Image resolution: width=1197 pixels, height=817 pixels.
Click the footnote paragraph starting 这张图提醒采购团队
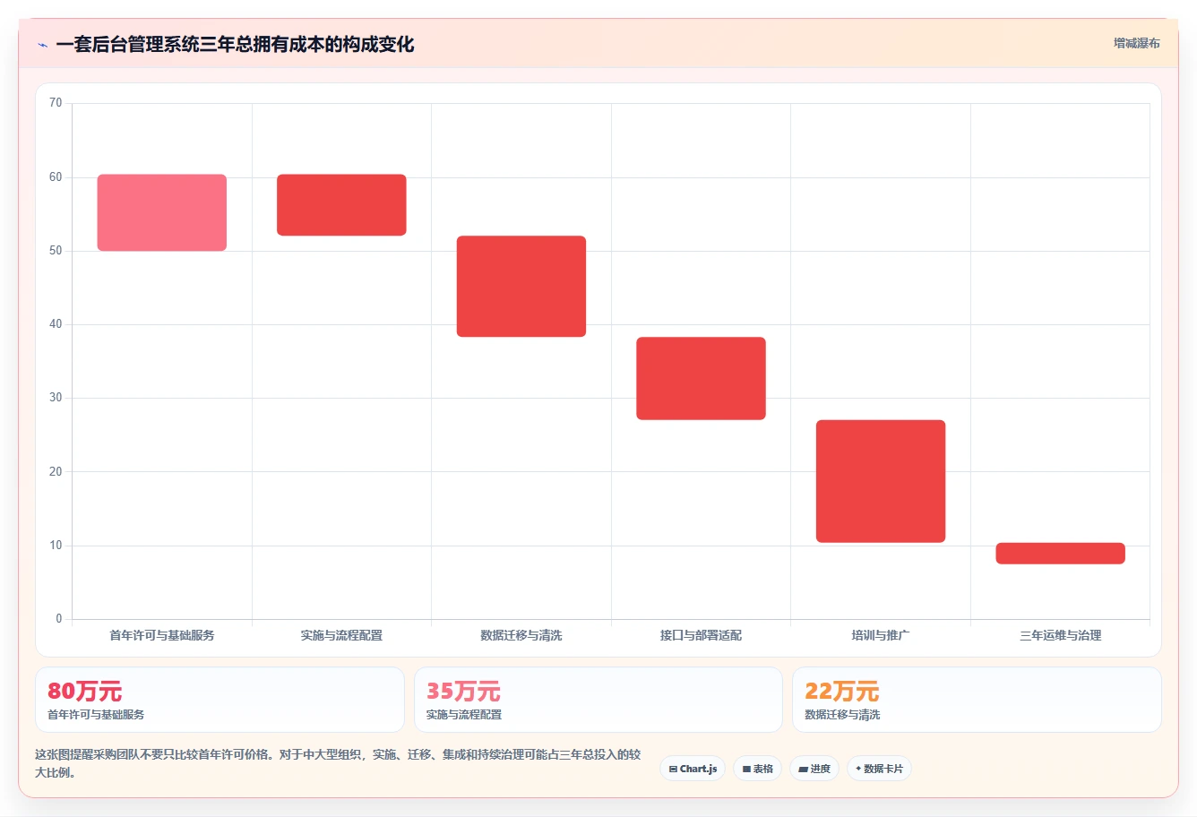[338, 763]
